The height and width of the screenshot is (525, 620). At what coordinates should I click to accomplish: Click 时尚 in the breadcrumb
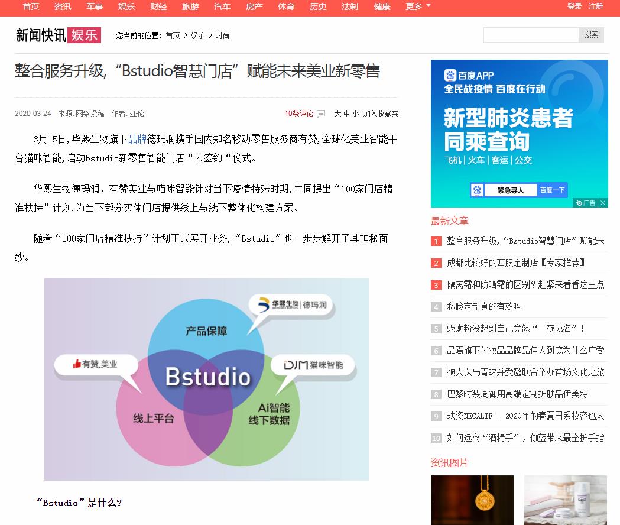(x=222, y=35)
